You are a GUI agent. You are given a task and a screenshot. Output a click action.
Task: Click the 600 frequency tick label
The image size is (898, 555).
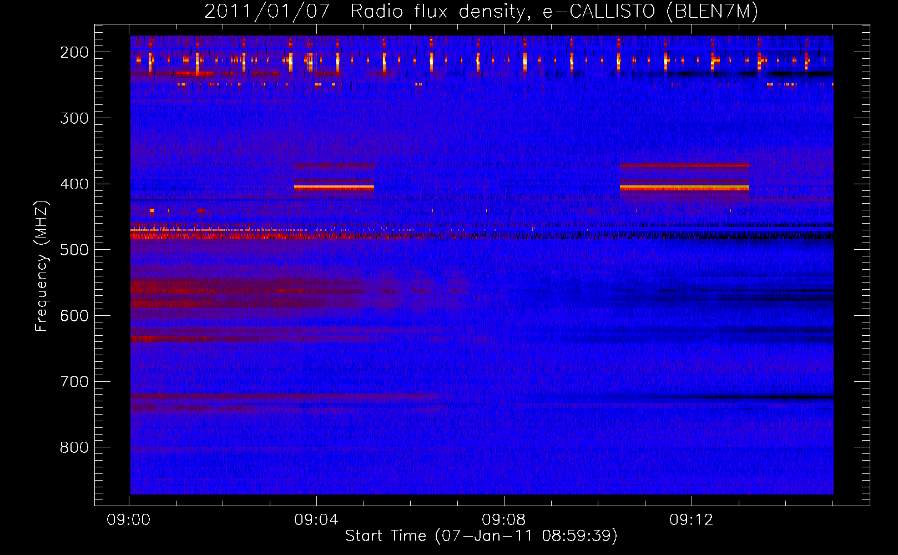click(74, 315)
